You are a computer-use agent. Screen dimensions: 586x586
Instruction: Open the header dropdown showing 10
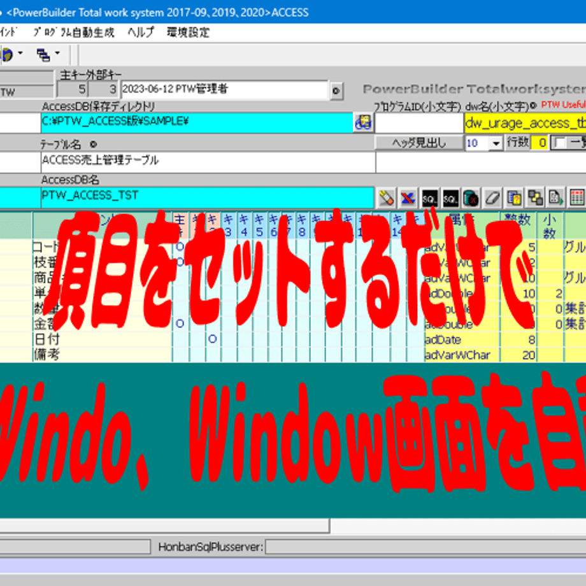point(496,143)
